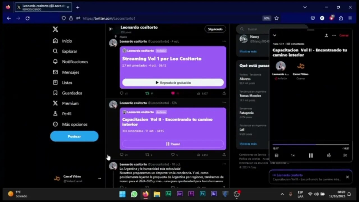The height and width of the screenshot is (202, 359).
Task: Pause playback in the space player
Action: coord(311,155)
